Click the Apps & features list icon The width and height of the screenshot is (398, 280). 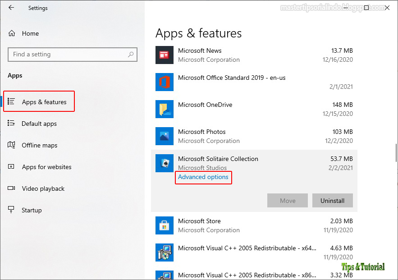[x=11, y=101]
